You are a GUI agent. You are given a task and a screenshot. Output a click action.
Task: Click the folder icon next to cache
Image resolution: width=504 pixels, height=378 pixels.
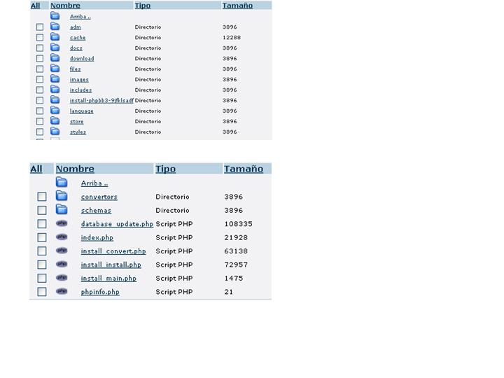coord(55,37)
